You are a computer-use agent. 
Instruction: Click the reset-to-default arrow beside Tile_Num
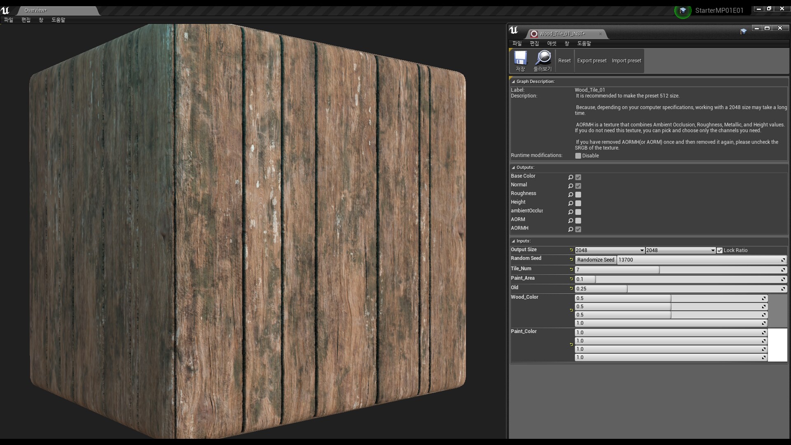[x=571, y=270]
